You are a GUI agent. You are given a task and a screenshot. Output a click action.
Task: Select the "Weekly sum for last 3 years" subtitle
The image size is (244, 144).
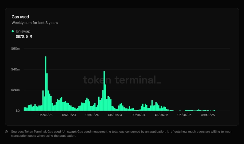(34, 23)
